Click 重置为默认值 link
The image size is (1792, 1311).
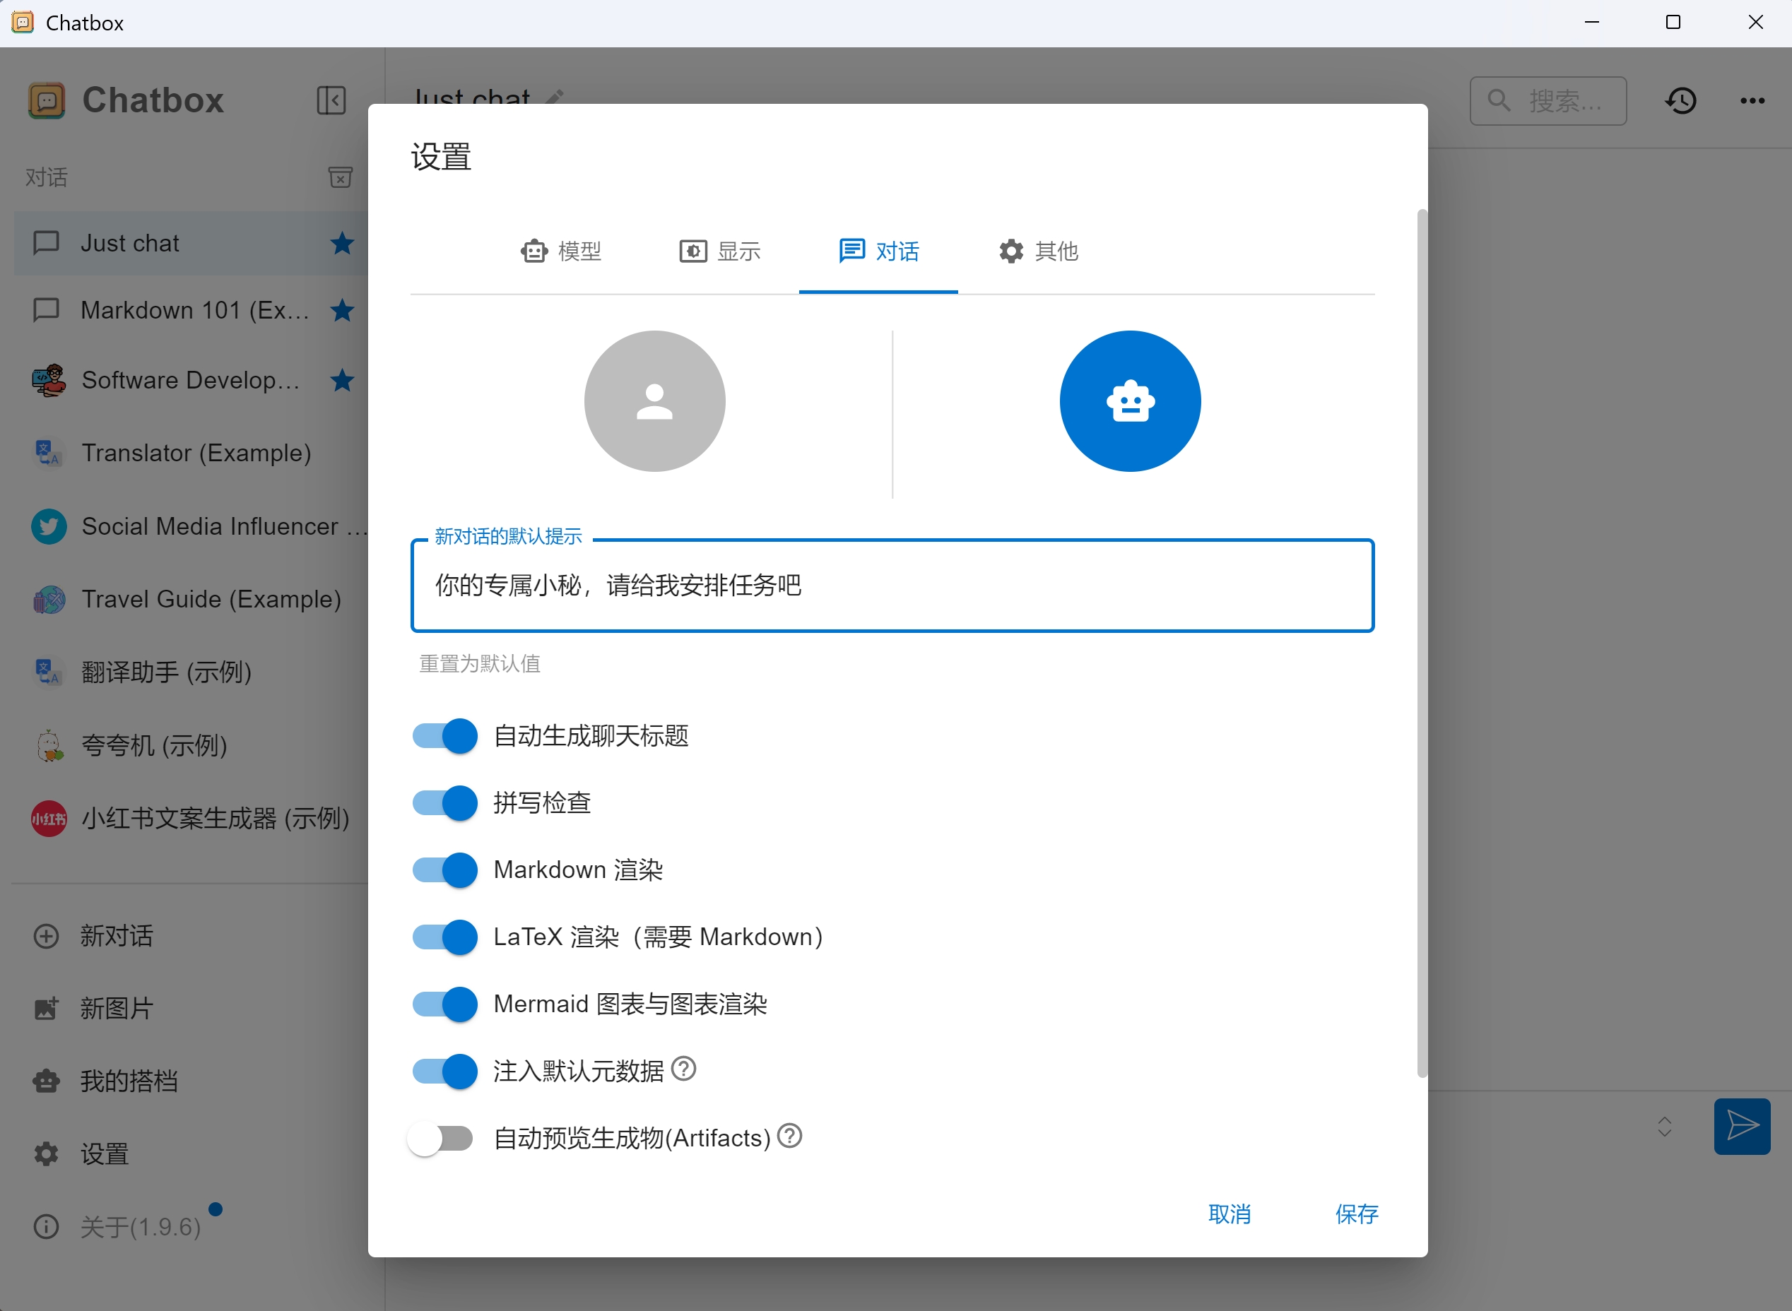tap(480, 663)
